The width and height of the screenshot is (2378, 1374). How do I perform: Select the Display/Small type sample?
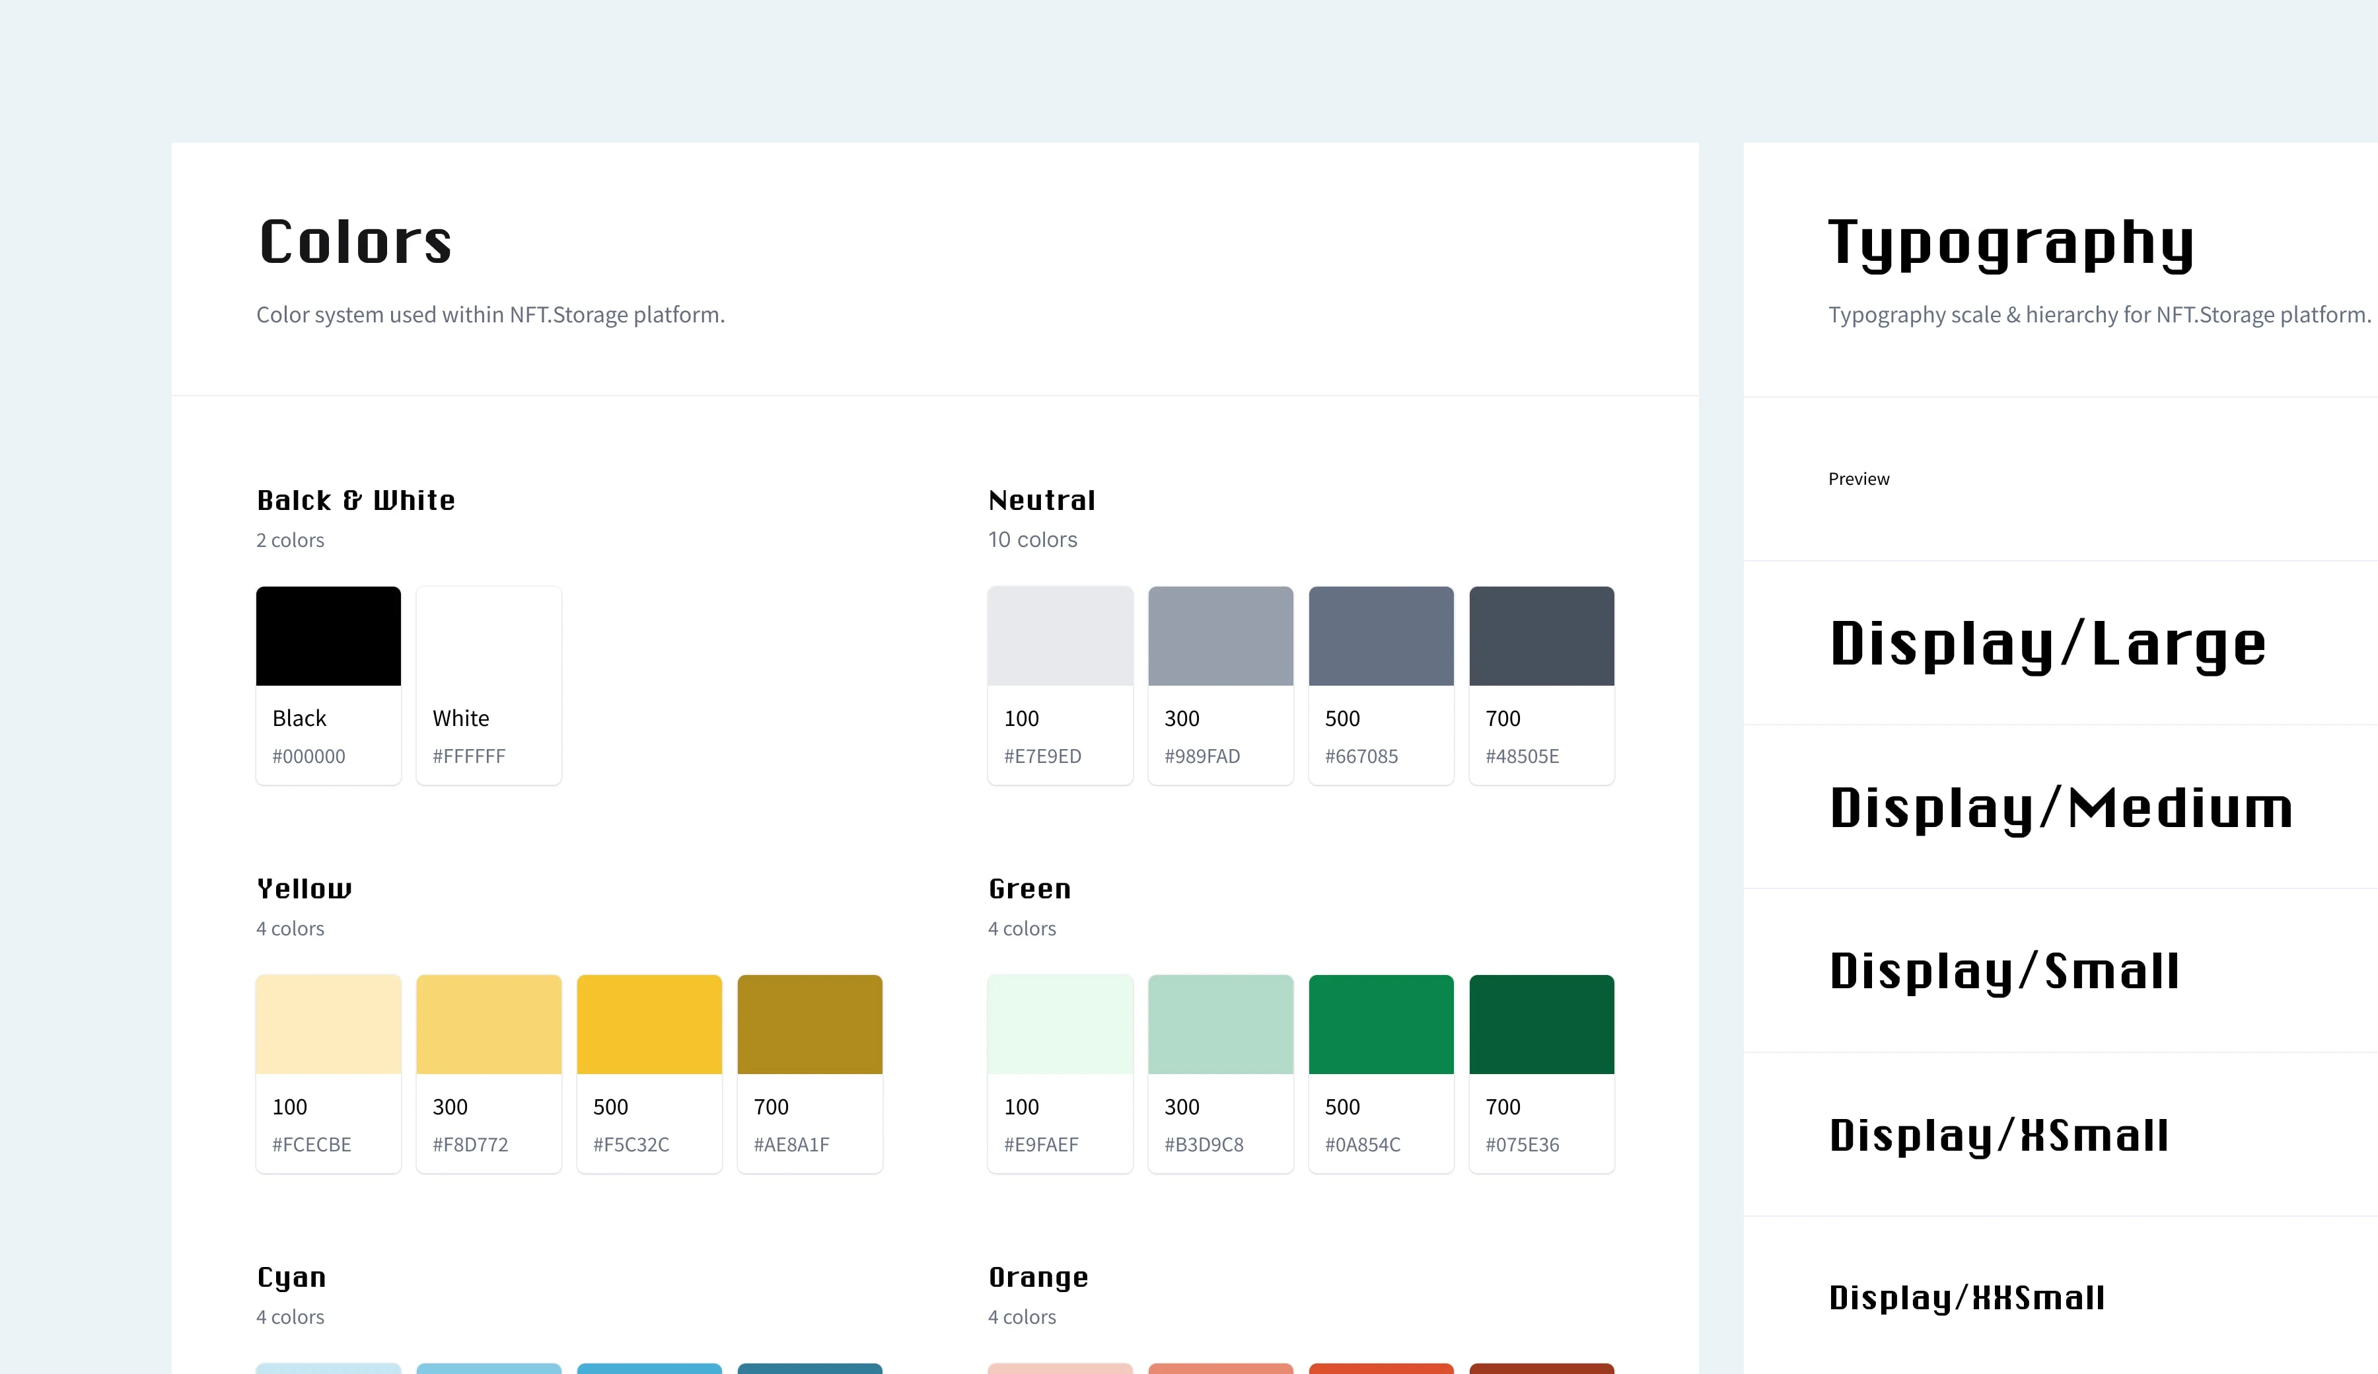[x=2004, y=973]
